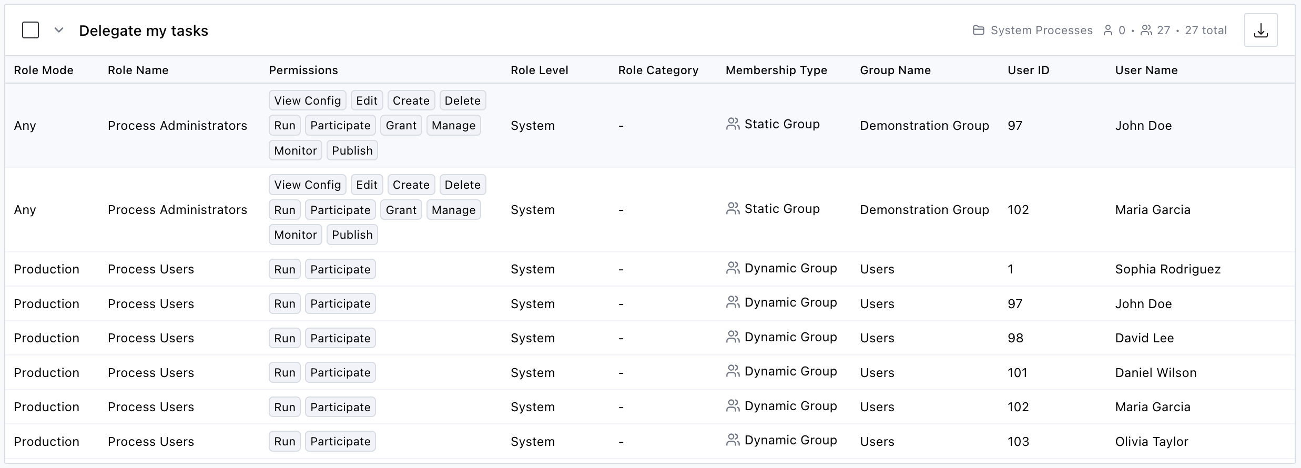Click the Static Group icon in John Doe's row
The image size is (1301, 468).
pos(733,124)
